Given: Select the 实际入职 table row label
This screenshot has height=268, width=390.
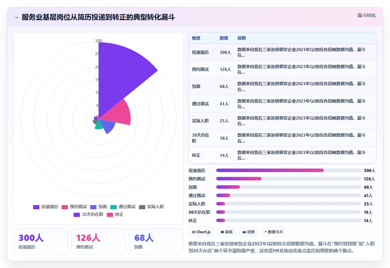Looking at the screenshot, I should coord(200,121).
